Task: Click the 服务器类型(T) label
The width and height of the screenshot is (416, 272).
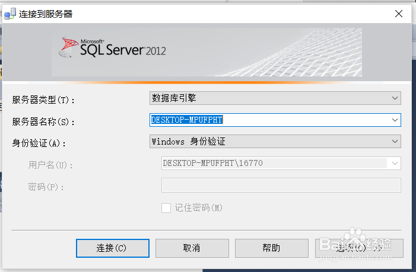Action: tap(43, 100)
